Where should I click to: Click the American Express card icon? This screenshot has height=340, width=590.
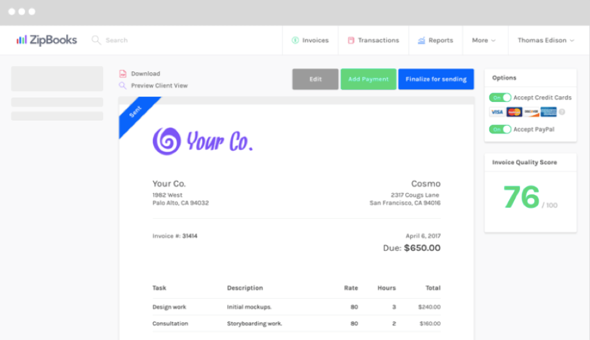click(548, 112)
